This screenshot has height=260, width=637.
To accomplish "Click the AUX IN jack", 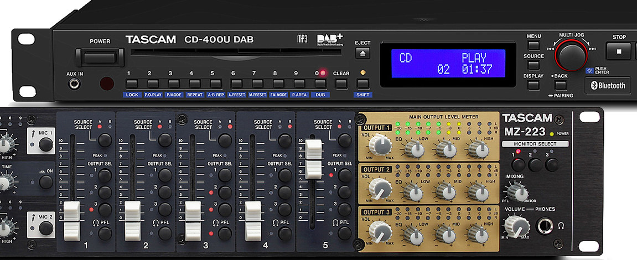I will [75, 84].
